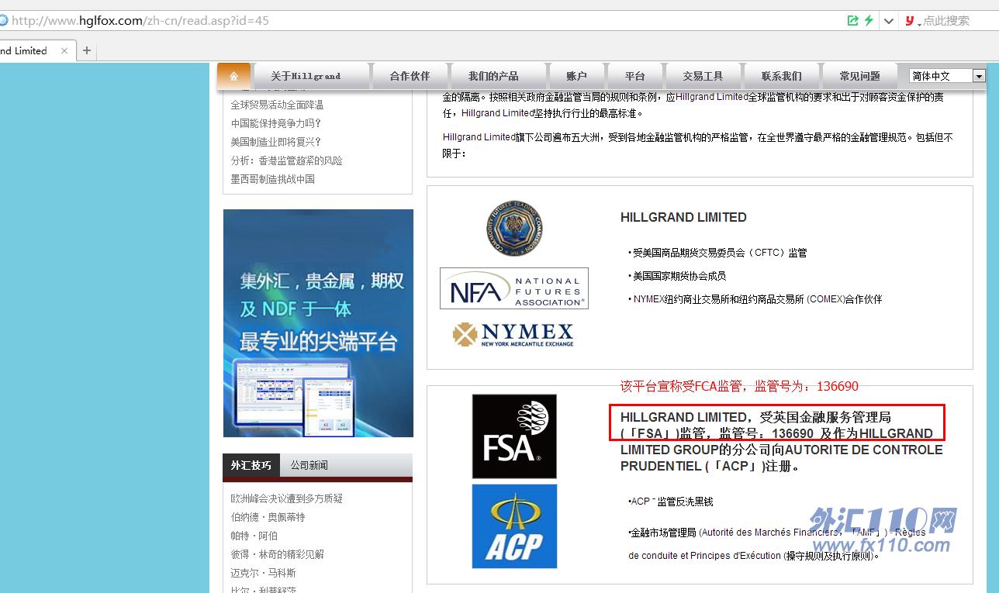This screenshot has height=593, width=999.
Task: Click the green share icon in address bar
Action: pos(853,21)
